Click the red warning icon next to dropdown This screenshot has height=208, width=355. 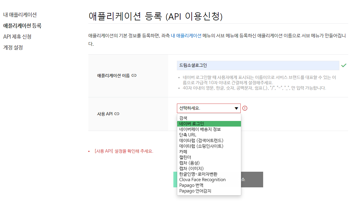pyautogui.click(x=245, y=108)
